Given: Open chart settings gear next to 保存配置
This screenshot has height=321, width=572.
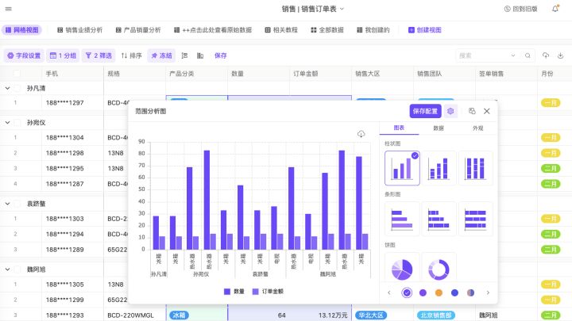Looking at the screenshot, I should pyautogui.click(x=450, y=111).
